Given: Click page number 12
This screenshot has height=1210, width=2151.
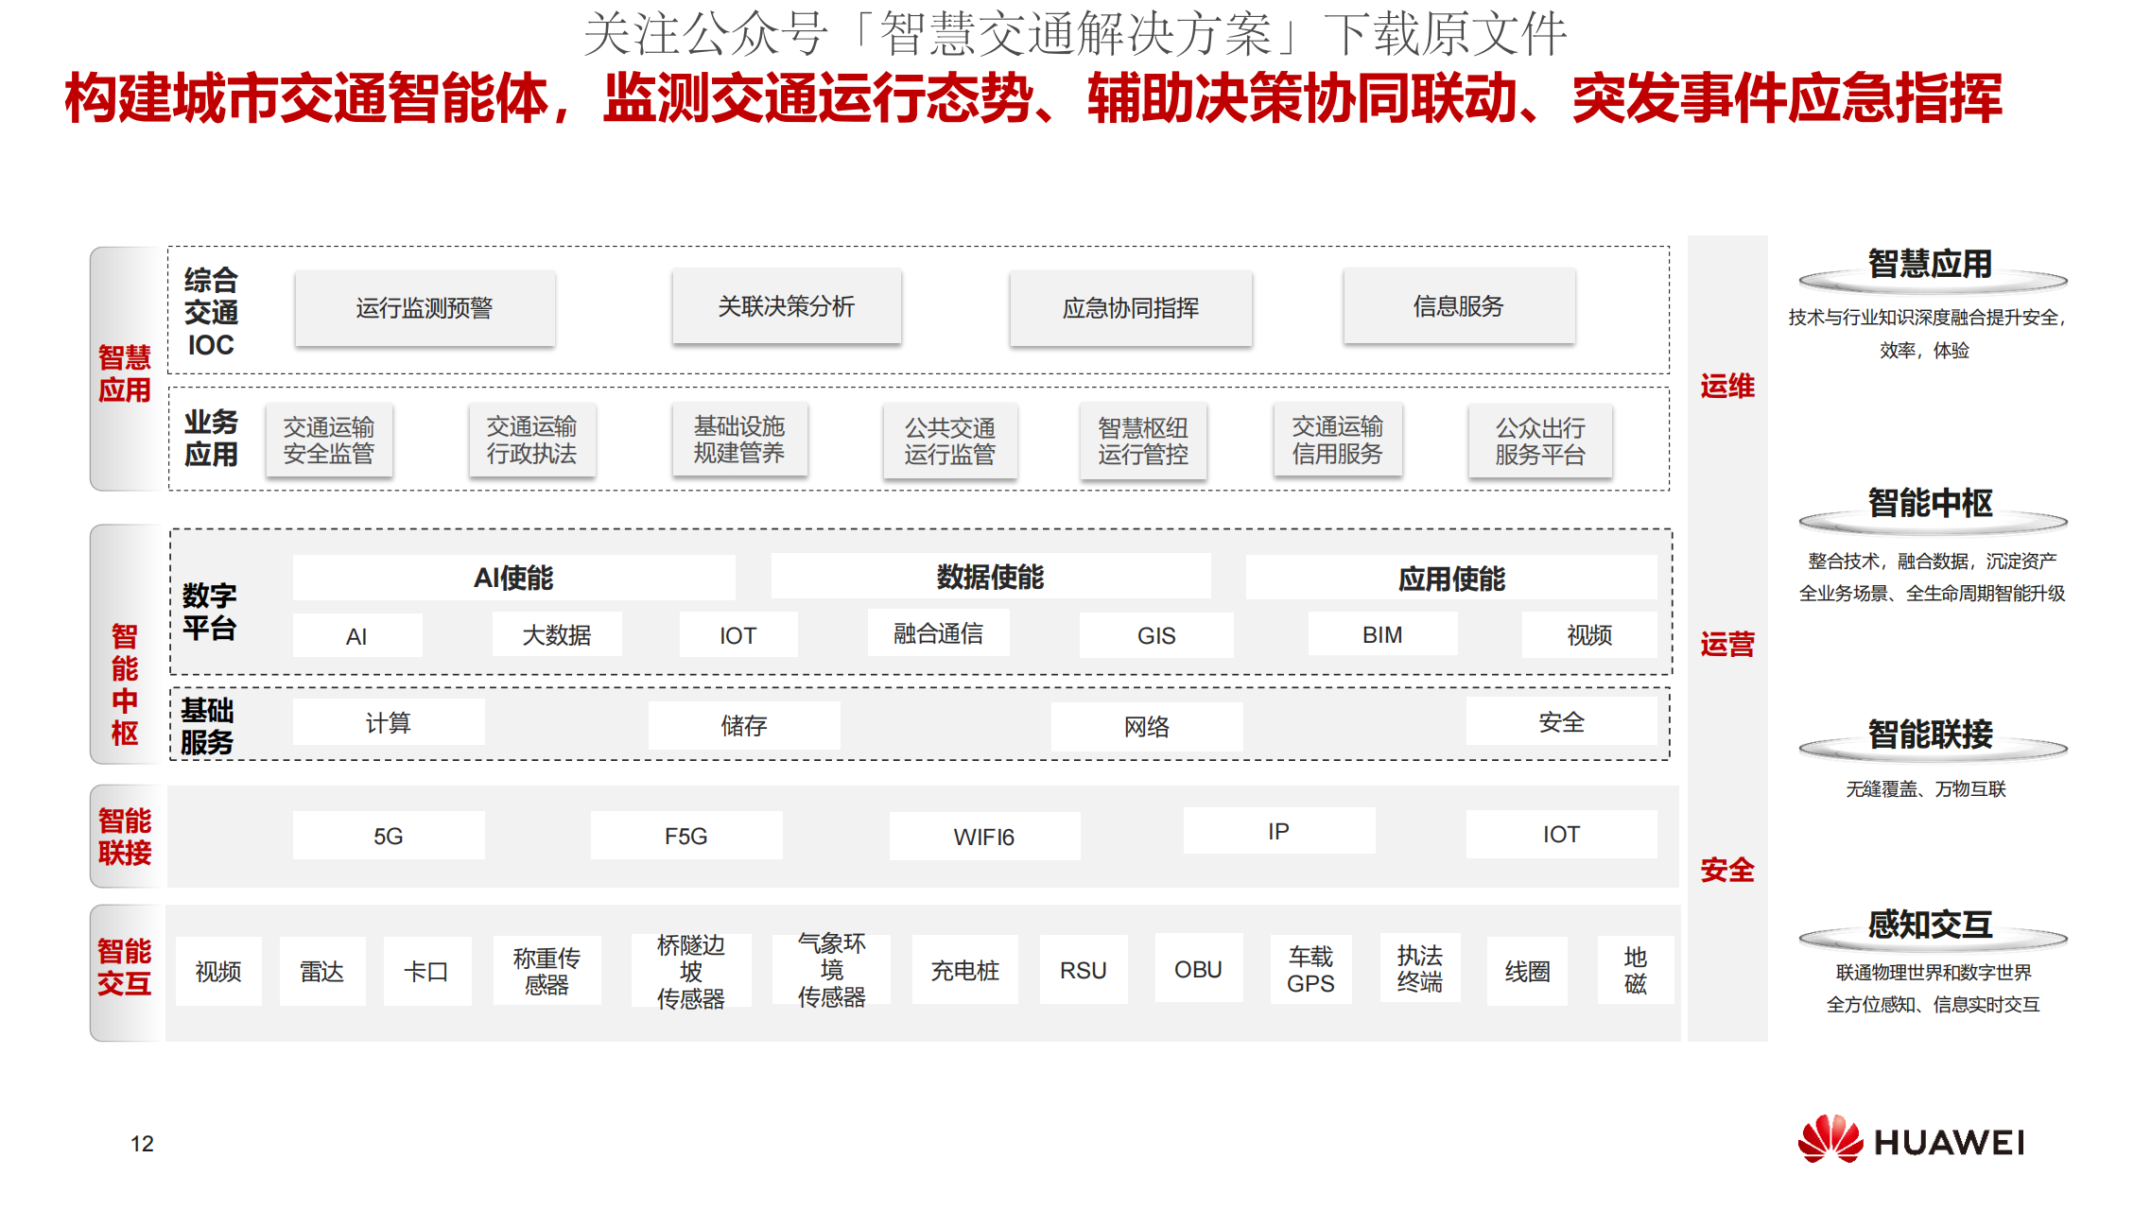Looking at the screenshot, I should click(143, 1144).
